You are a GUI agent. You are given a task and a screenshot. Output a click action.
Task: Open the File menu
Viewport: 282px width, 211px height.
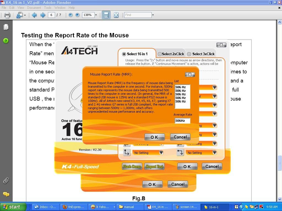[x=4, y=8]
